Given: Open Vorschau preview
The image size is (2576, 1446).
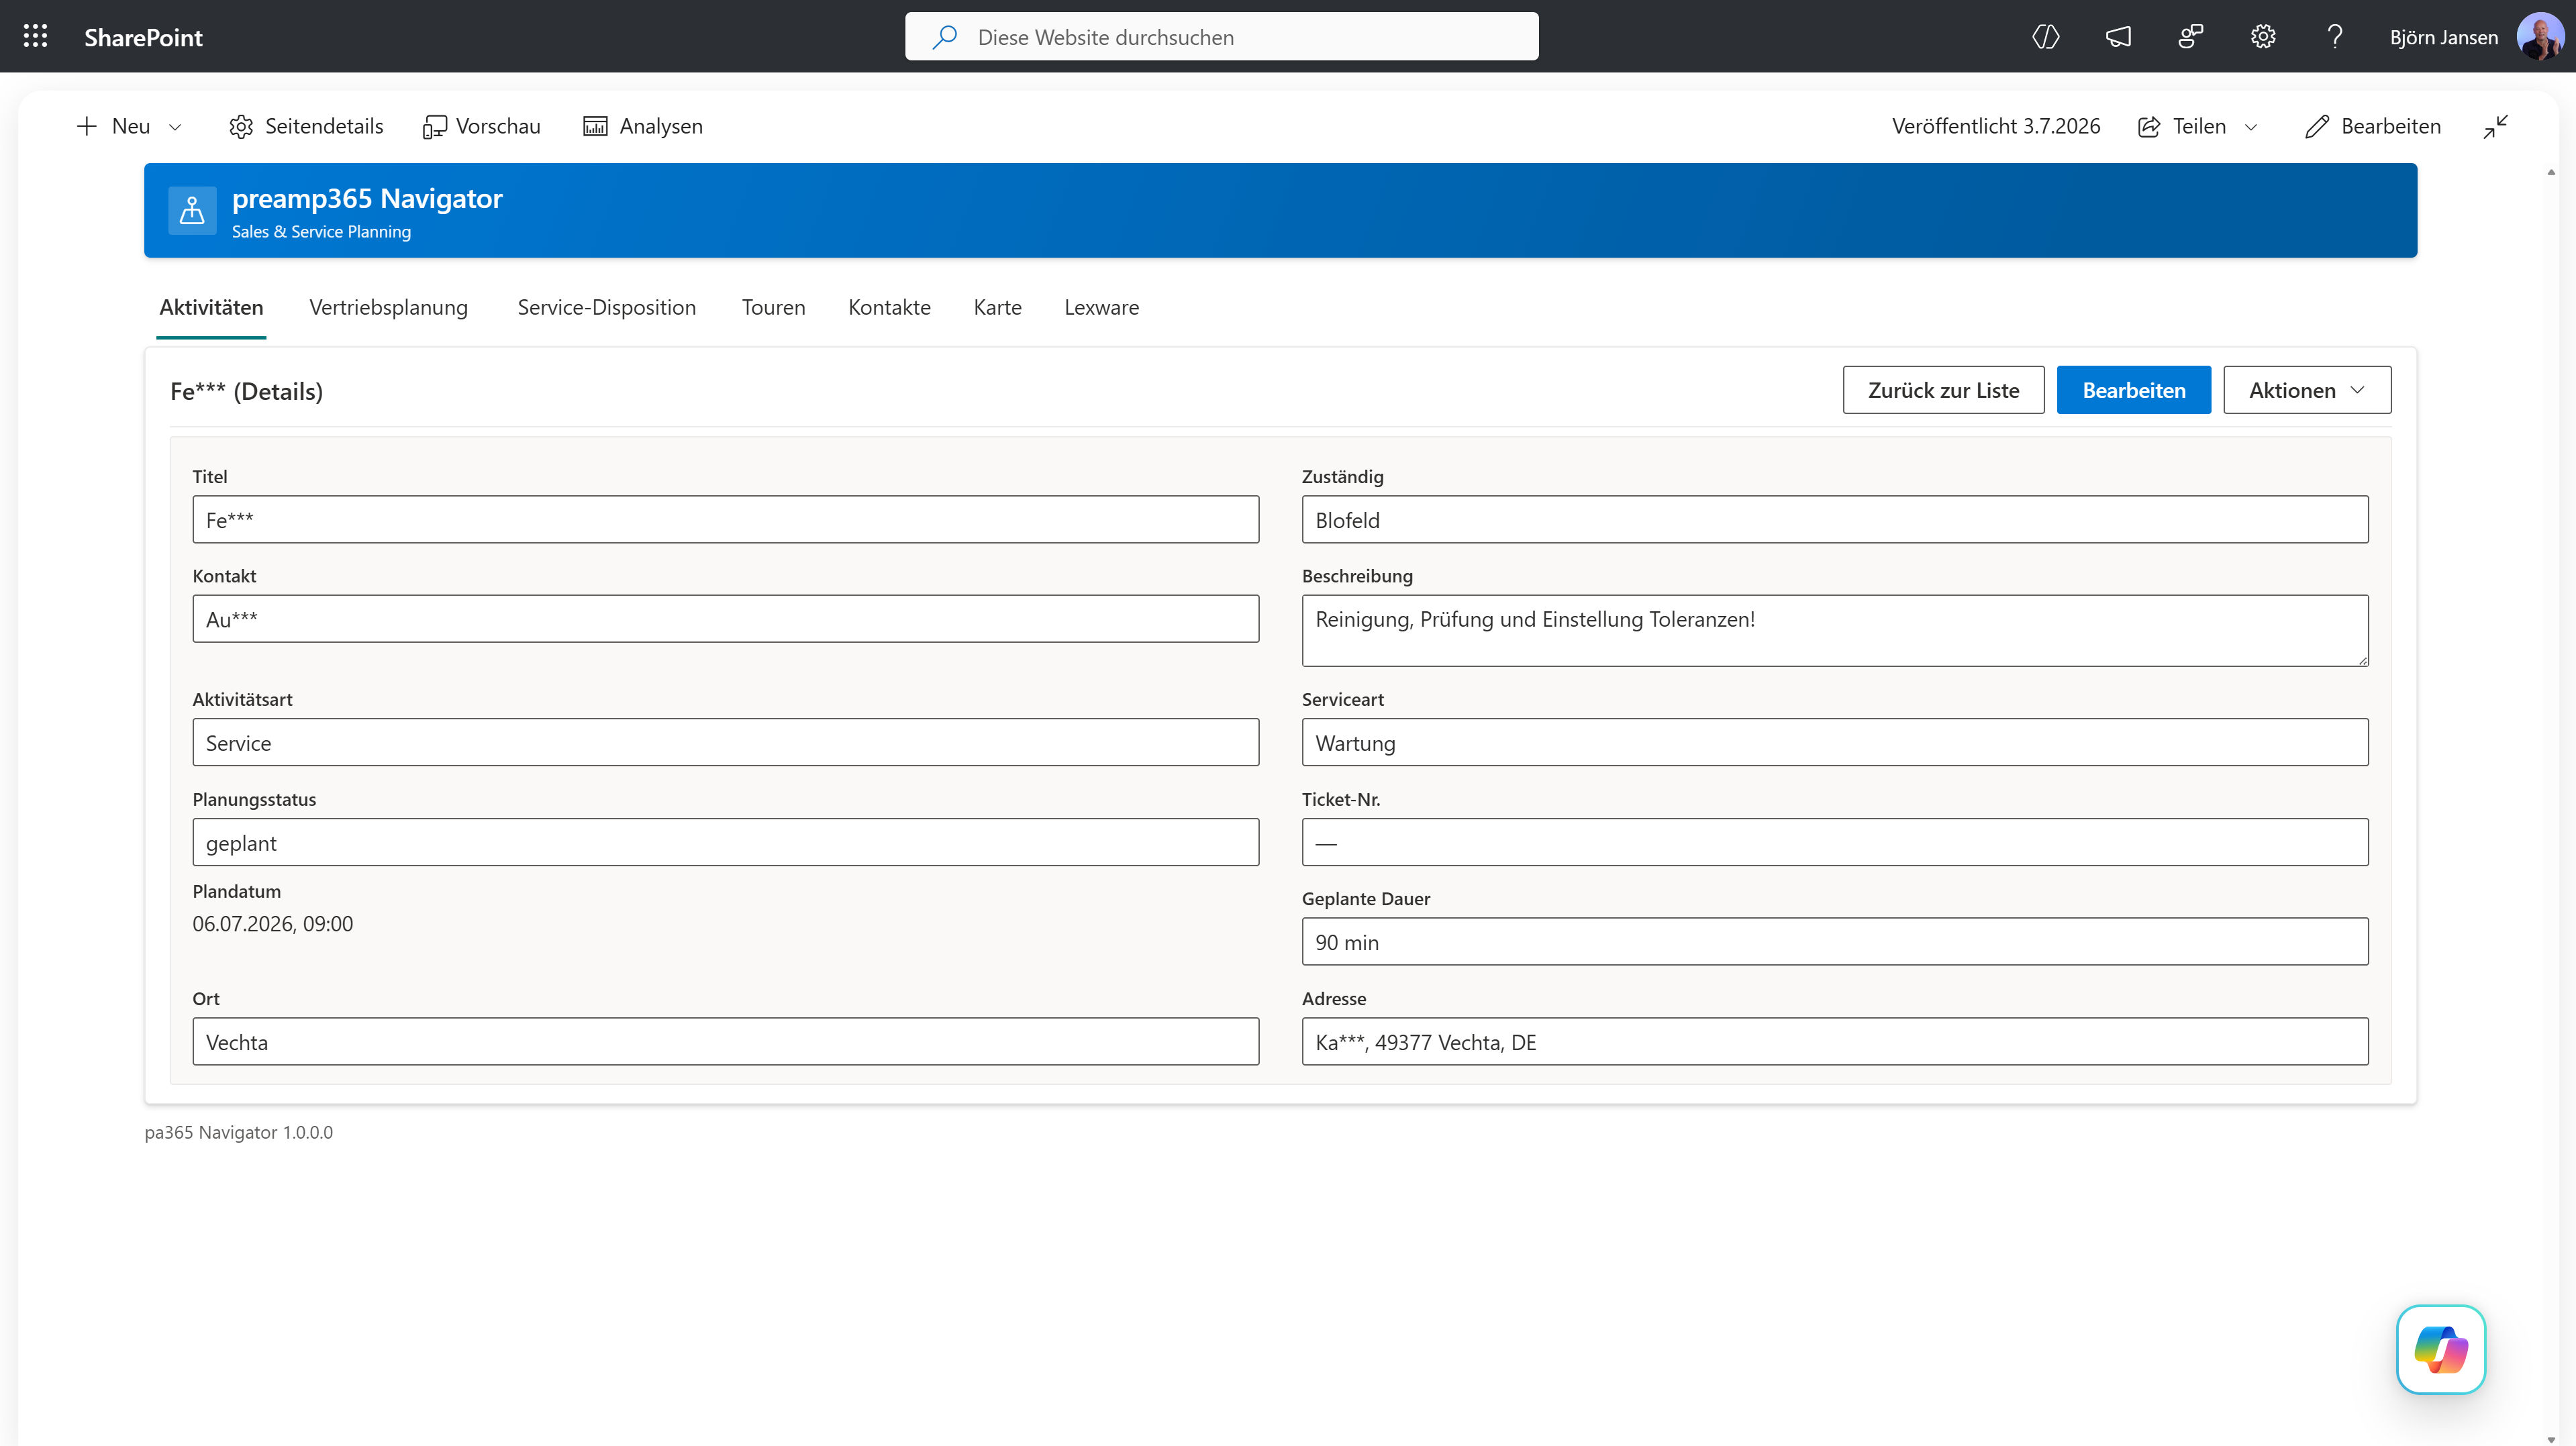Looking at the screenshot, I should point(482,126).
